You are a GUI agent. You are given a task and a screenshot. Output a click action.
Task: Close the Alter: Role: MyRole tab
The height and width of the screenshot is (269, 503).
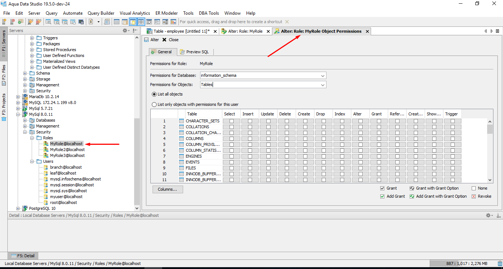coord(268,32)
